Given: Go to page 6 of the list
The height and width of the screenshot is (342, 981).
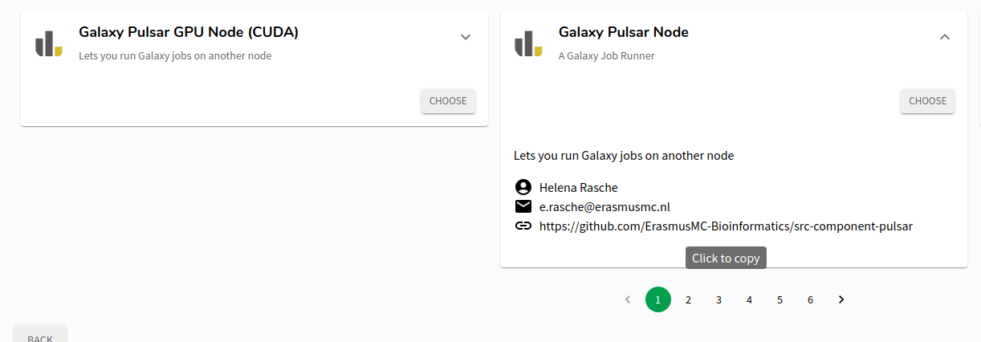Looking at the screenshot, I should pyautogui.click(x=811, y=299).
